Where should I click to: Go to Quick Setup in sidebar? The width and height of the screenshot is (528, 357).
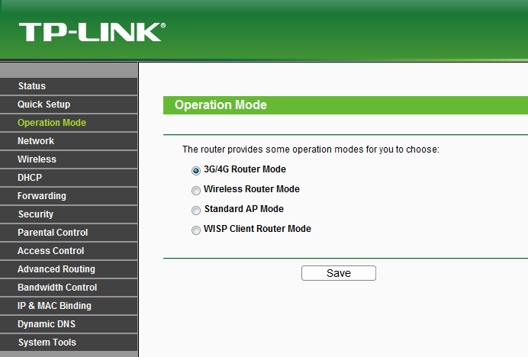click(x=69, y=105)
